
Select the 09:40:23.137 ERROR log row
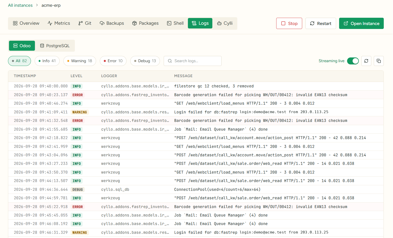[x=196, y=95]
